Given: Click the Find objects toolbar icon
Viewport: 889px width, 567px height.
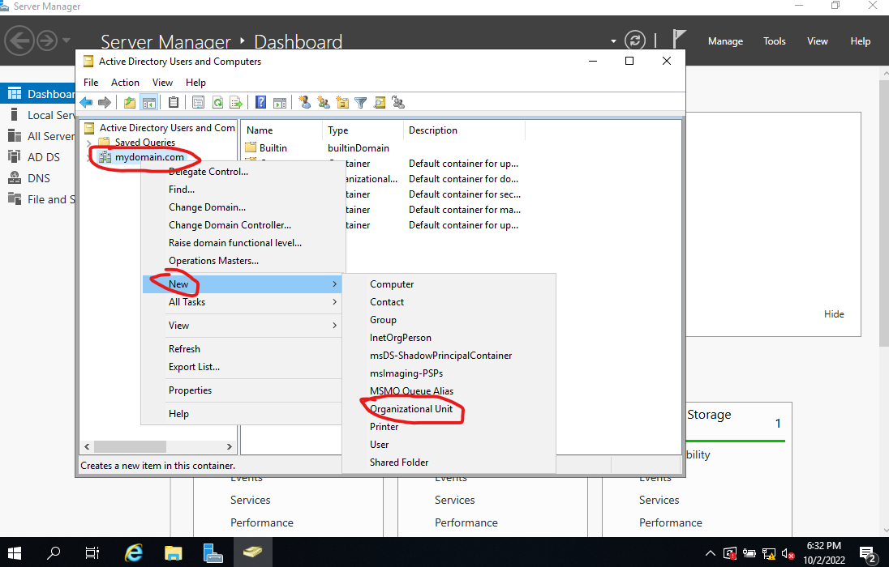Looking at the screenshot, I should click(380, 103).
